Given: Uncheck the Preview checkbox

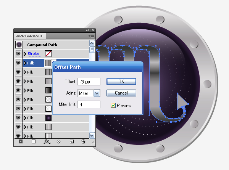Looking at the screenshot, I should (x=113, y=105).
